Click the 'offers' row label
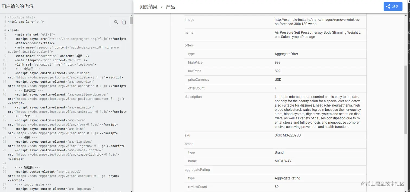Viewport: 410px width, 192px height. click(x=189, y=45)
